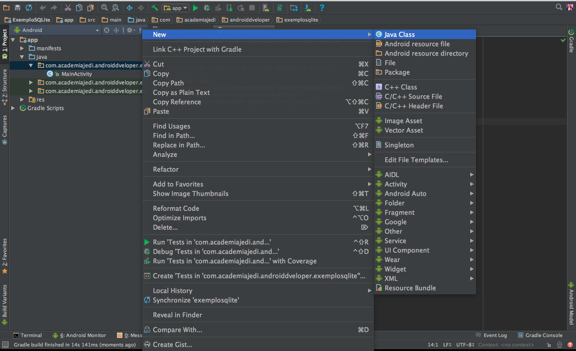Select MainActivity in the project tree

point(76,74)
